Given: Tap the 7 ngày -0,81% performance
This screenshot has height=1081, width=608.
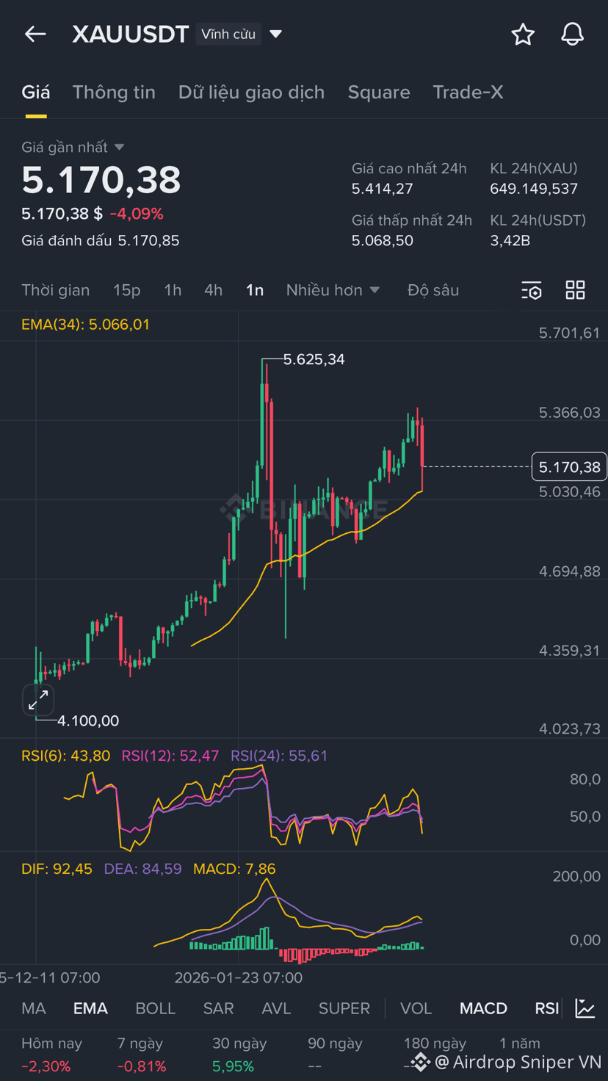Looking at the screenshot, I should coord(142,1055).
